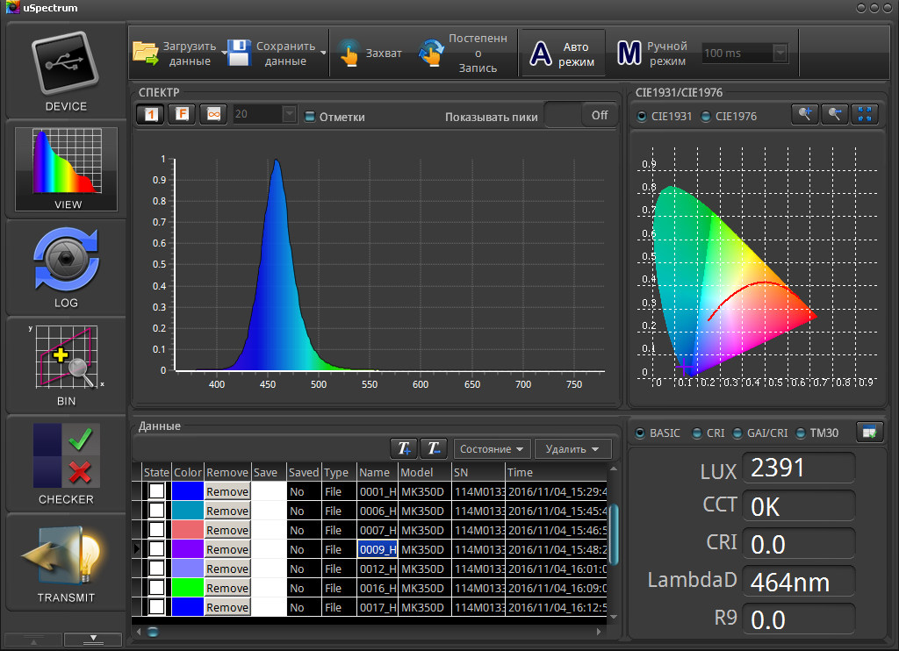Open the Удалить dropdown menu
899x651 pixels.
click(572, 448)
